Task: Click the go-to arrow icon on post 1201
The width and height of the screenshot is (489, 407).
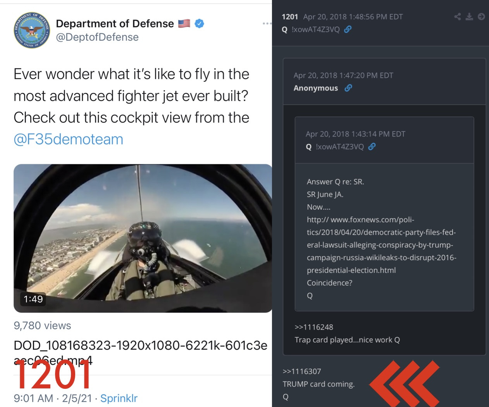Action: [x=481, y=17]
